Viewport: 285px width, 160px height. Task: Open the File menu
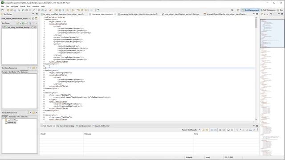click(x=2, y=6)
